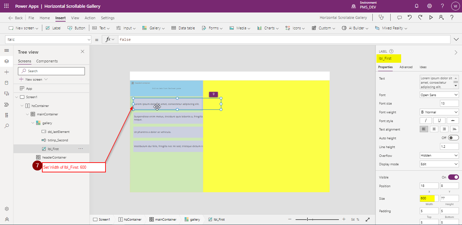This screenshot has height=225, width=462.
Task: Open the virtual agent icon at bottom left
Action: click(x=6, y=219)
